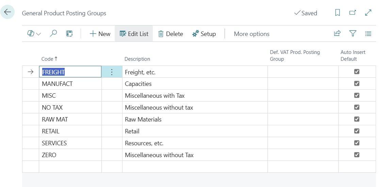Screen dimensions: 391x187
Task: Click the 'Freight, etc.' description
Action: (195, 72)
